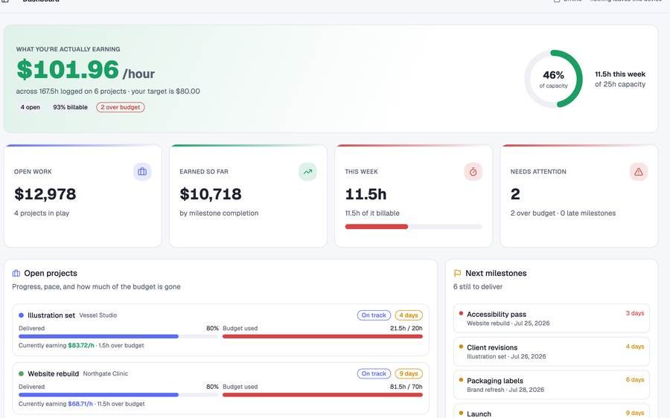Click the $10,718 earned so far value
The height and width of the screenshot is (418, 670).
[x=211, y=194]
